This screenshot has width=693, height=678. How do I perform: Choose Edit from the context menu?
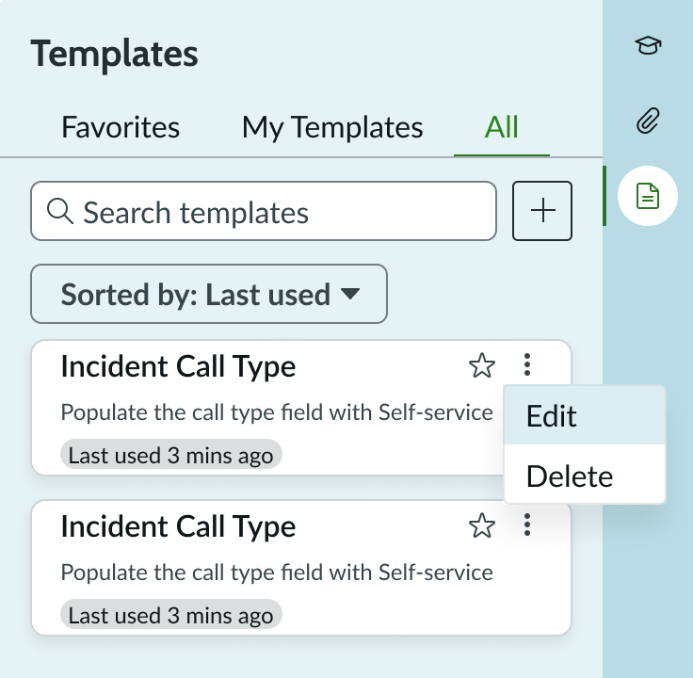click(585, 415)
